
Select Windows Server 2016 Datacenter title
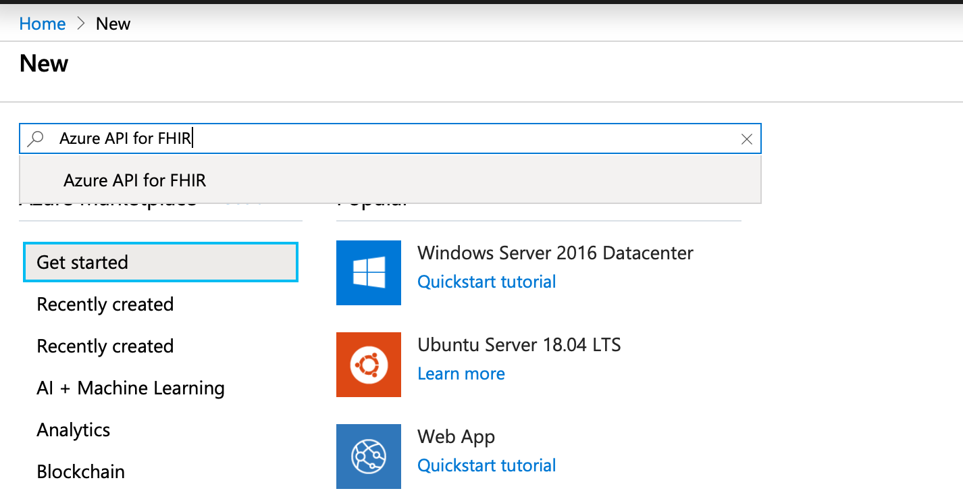click(555, 253)
